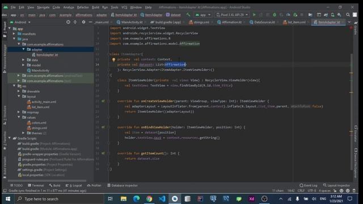Click override gutter icon beside onCreateViewHolder

(103, 101)
